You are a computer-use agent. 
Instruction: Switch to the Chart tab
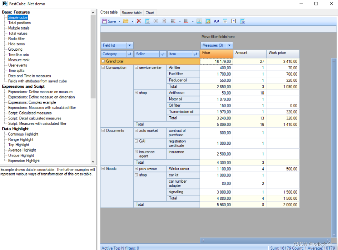[x=150, y=12]
